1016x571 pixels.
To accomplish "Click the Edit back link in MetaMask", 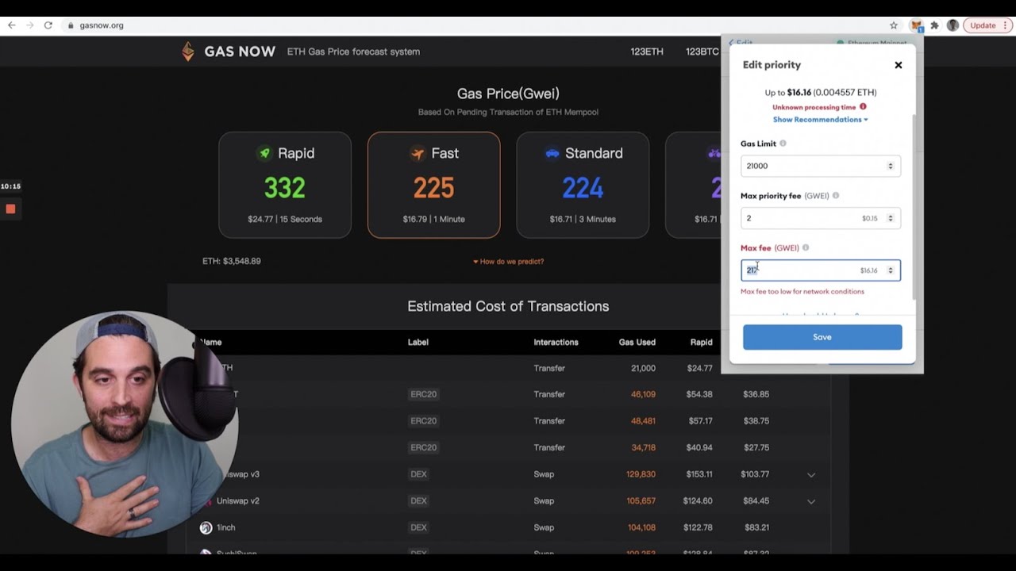I will 741,43.
